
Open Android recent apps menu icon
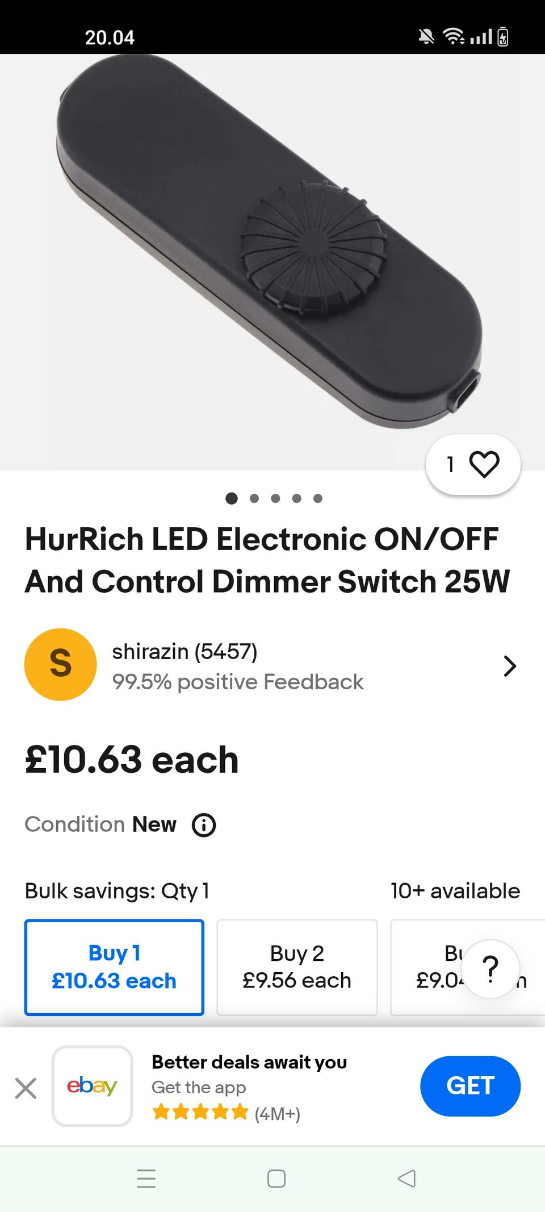click(x=146, y=1179)
